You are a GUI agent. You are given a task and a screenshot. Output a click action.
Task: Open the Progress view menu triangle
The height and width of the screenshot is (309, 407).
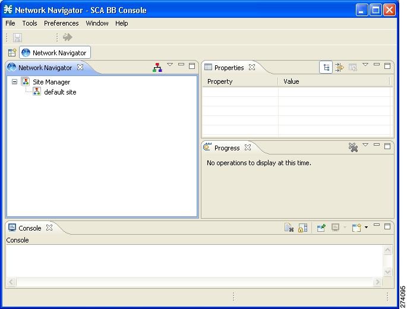[x=365, y=144]
